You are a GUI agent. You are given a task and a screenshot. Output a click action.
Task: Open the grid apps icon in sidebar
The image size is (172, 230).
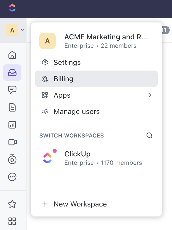12,221
